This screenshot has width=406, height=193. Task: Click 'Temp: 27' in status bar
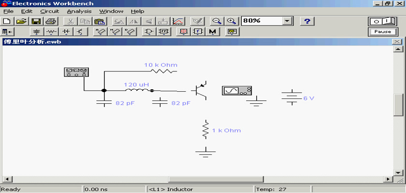(271, 190)
